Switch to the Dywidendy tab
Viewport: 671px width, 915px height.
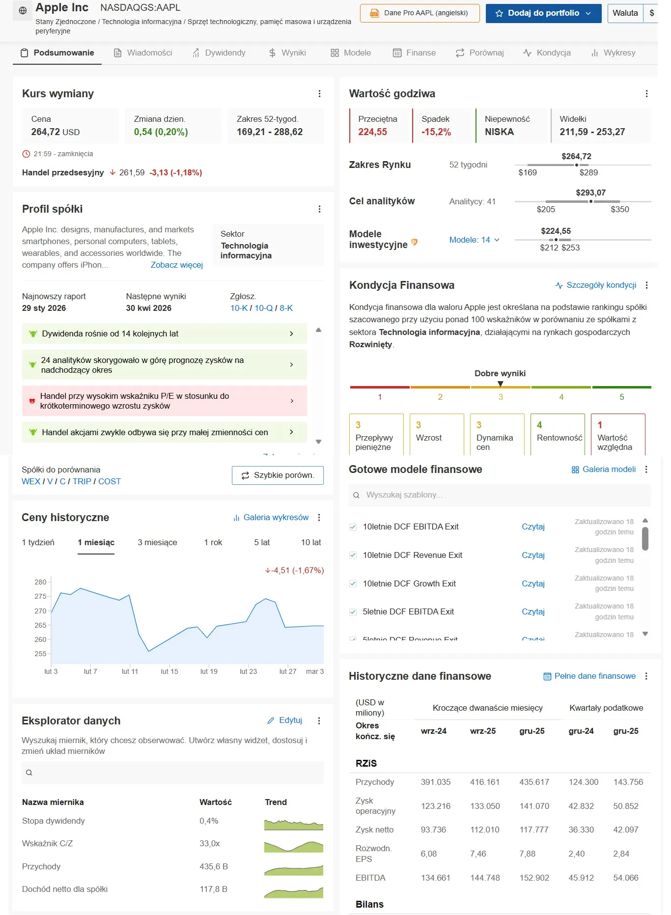[219, 53]
